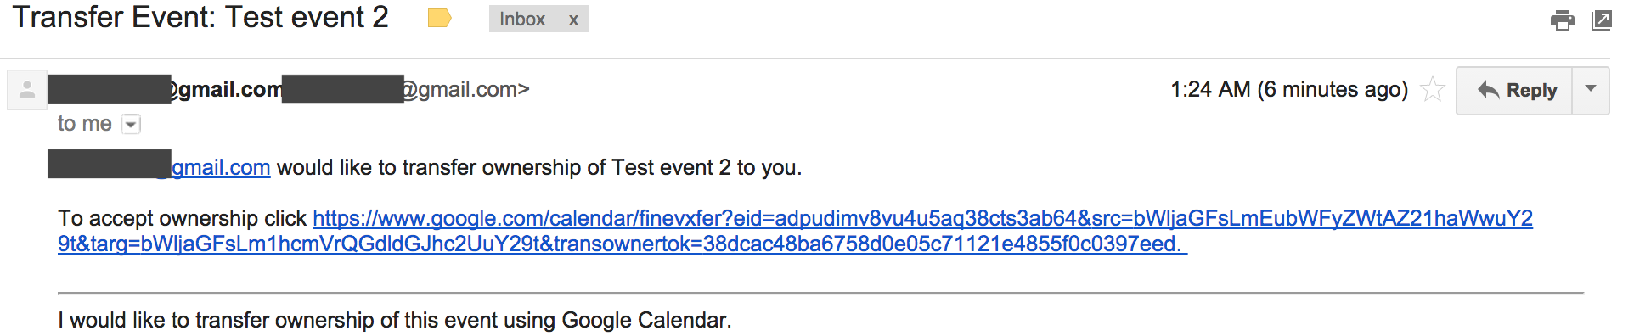Click the 'I would like to transfer ownership' text
Screen dimensions: 1634x336
coord(394,320)
